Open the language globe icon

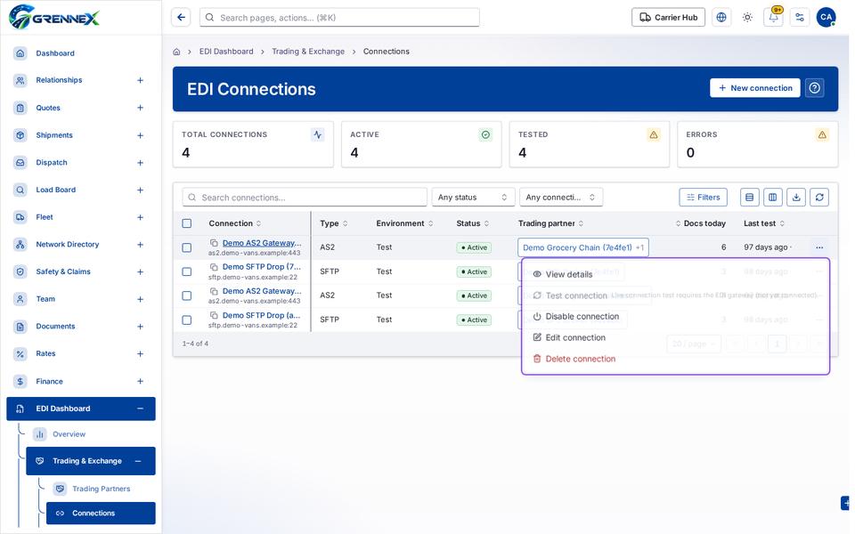[721, 18]
